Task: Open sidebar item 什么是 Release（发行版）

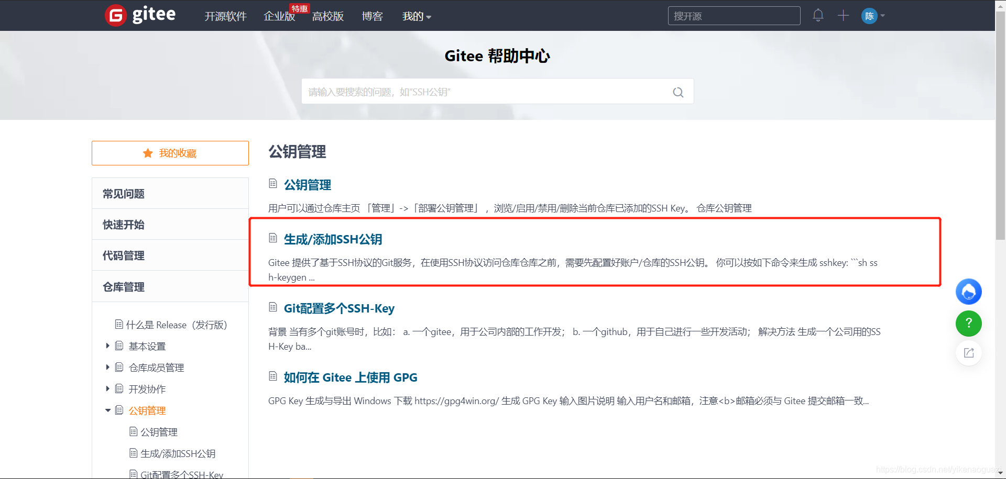Action: click(x=177, y=325)
